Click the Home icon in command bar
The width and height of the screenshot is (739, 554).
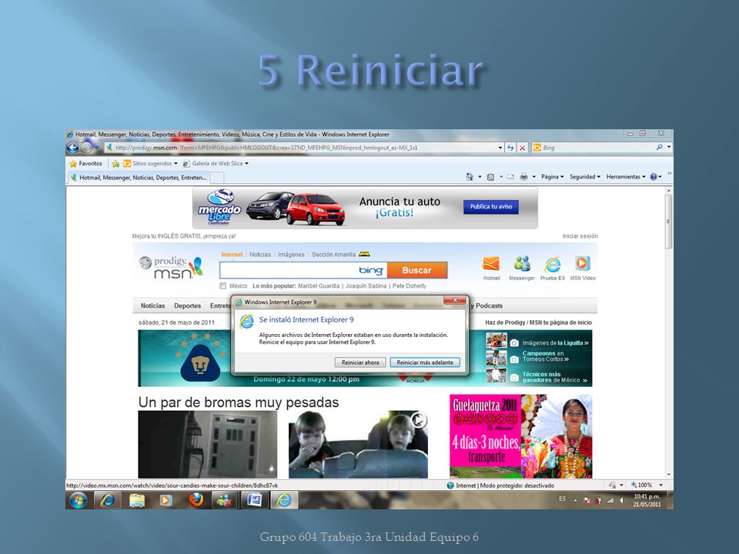pyautogui.click(x=470, y=177)
